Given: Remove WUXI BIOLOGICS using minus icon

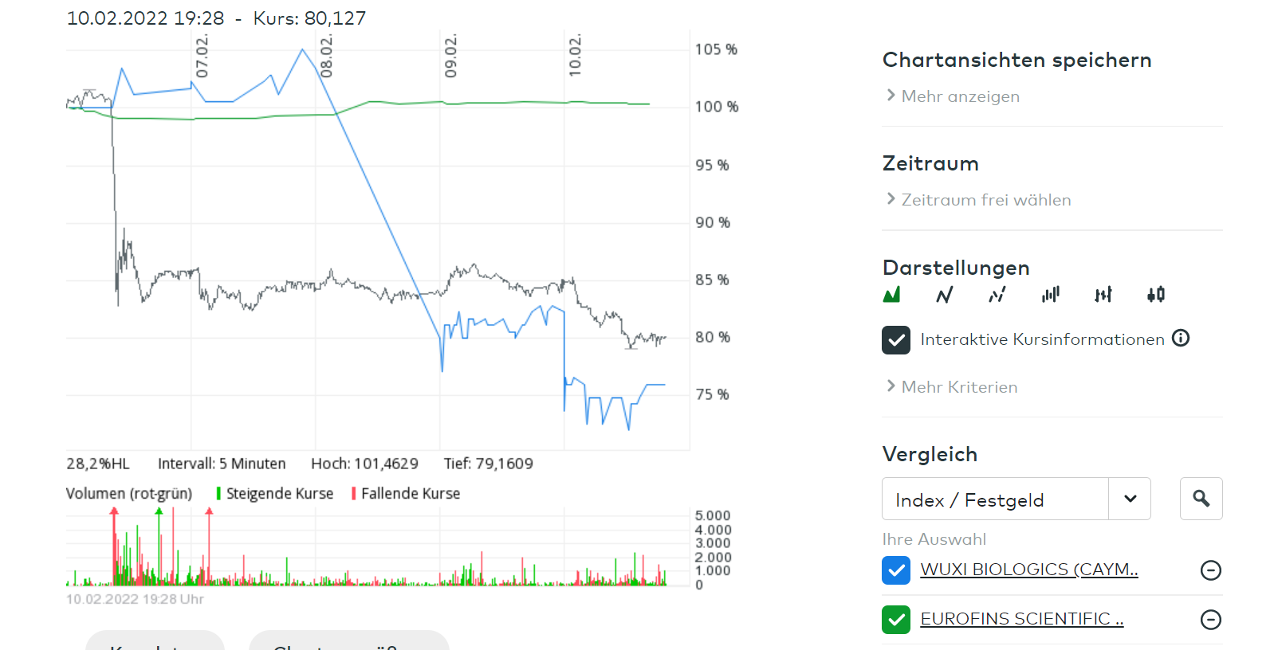Looking at the screenshot, I should click(x=1210, y=570).
